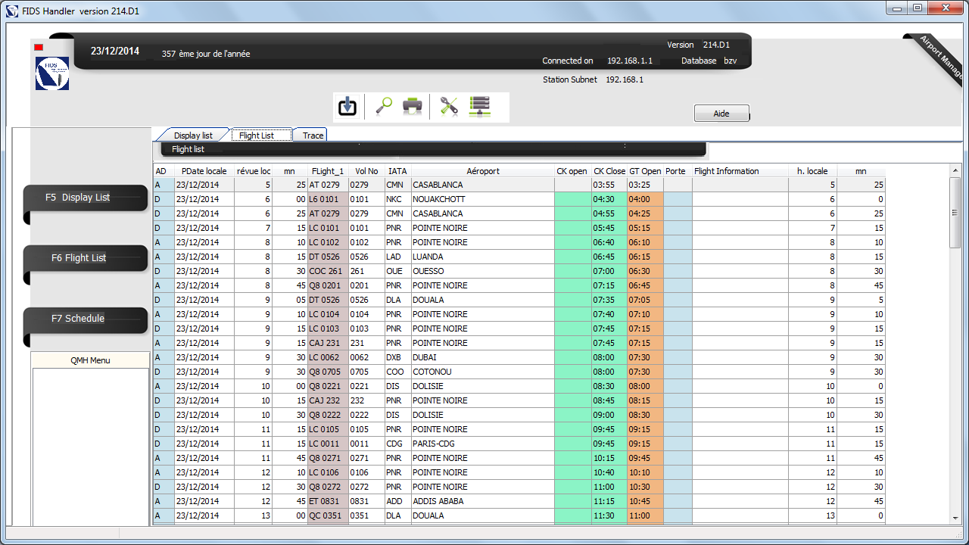Image resolution: width=969 pixels, height=545 pixels.
Task: Select the Flight List tab
Action: pos(257,135)
